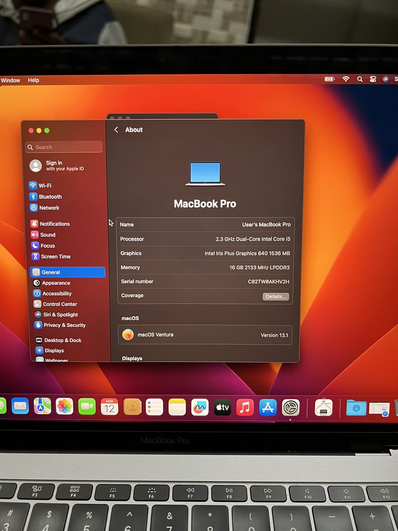The height and width of the screenshot is (531, 398).
Task: Go back using the About chevron
Action: coord(116,130)
